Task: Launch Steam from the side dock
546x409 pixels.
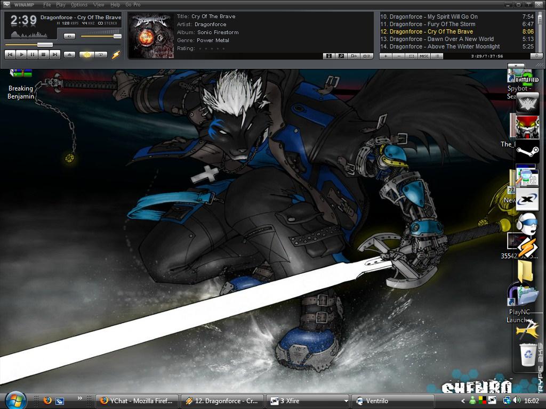Action: point(527,151)
